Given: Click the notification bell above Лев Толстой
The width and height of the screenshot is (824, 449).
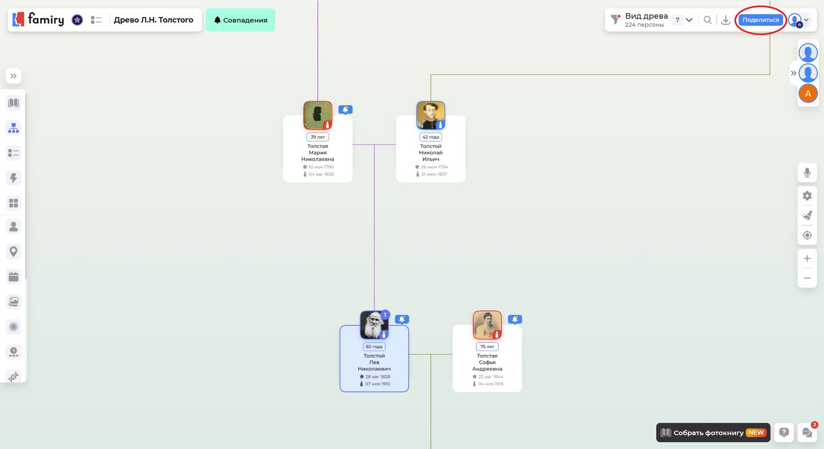Looking at the screenshot, I should tap(402, 319).
